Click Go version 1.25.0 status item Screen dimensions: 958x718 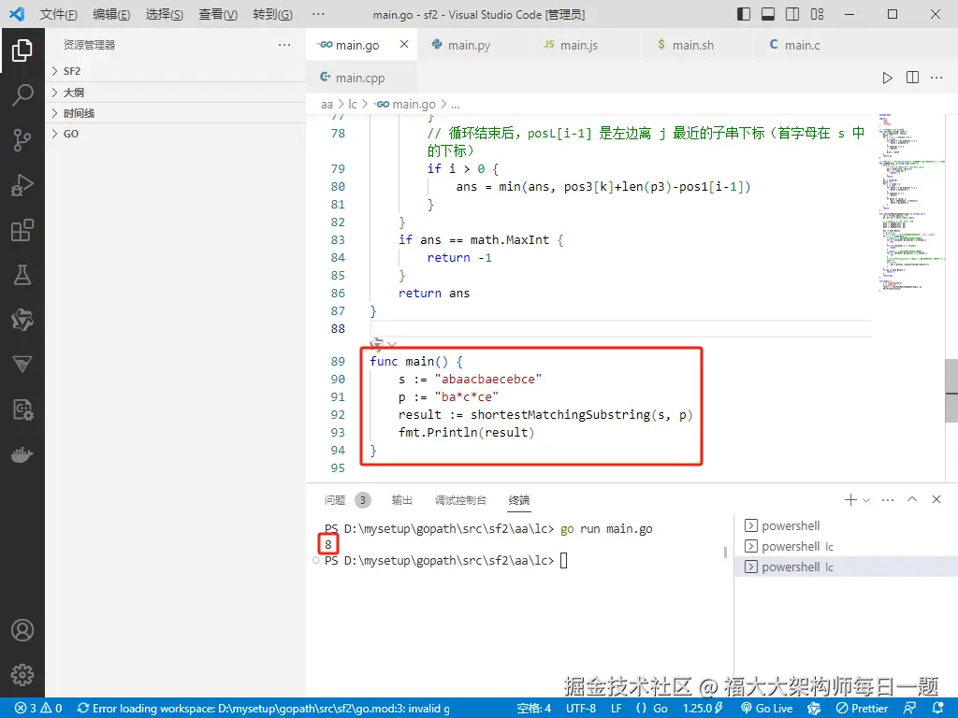coord(703,709)
